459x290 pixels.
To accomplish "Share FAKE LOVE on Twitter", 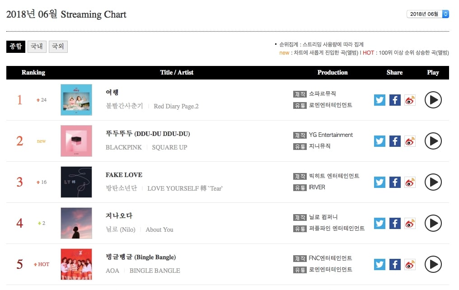I will [379, 182].
